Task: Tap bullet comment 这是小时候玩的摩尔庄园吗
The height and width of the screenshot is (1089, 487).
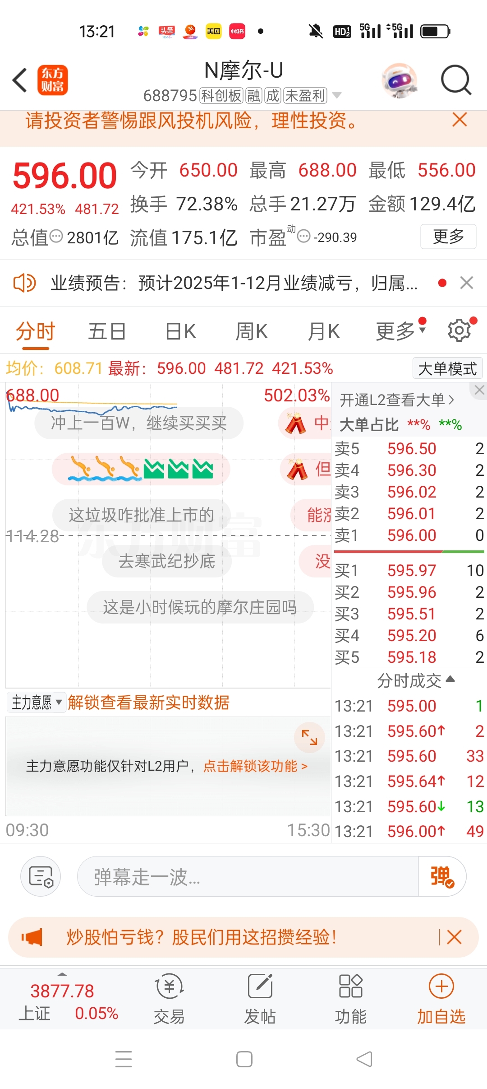Action: click(200, 607)
